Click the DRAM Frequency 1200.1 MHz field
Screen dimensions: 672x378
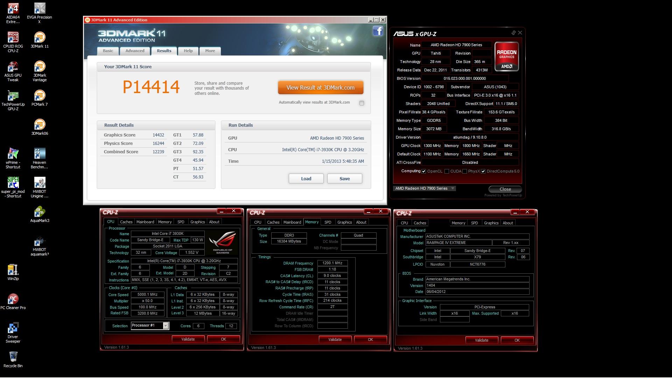click(332, 263)
